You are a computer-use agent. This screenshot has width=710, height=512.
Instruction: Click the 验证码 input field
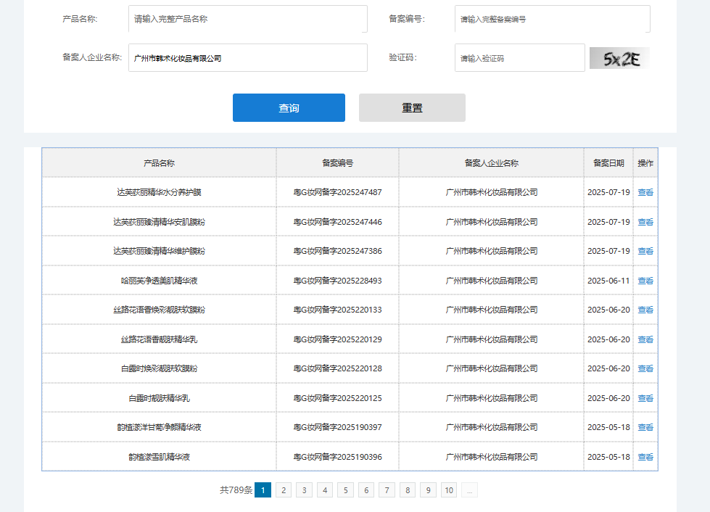pyautogui.click(x=519, y=58)
